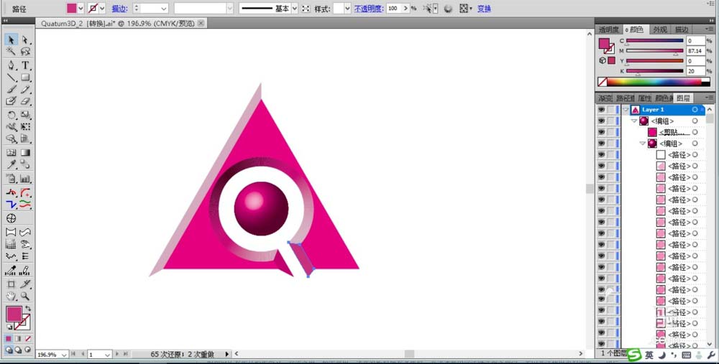Select the Type tool
This screenshot has height=364, width=719.
point(25,65)
